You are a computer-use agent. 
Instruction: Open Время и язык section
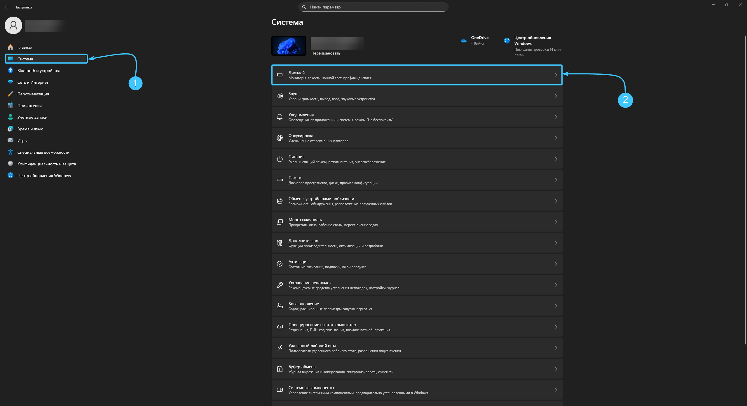pyautogui.click(x=30, y=129)
